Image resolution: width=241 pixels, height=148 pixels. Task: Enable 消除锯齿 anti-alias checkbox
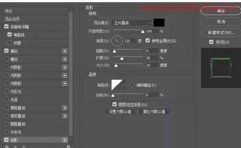(132, 85)
